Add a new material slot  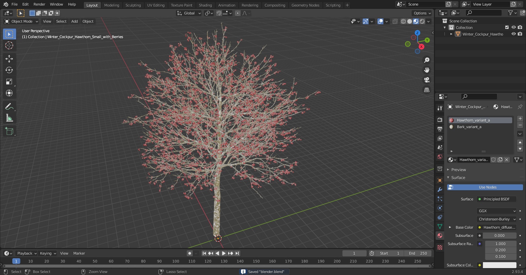[520, 119]
